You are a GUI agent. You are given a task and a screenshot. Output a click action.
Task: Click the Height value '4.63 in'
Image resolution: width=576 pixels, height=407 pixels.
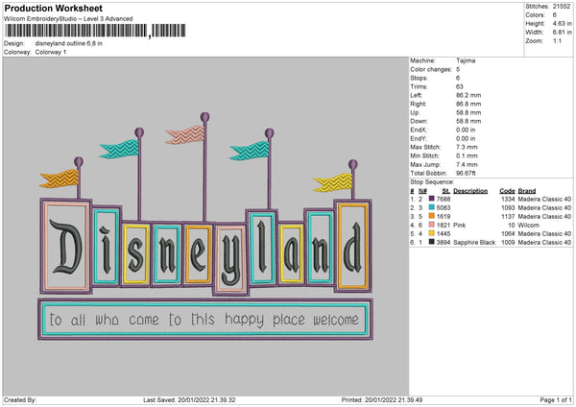pyautogui.click(x=563, y=23)
